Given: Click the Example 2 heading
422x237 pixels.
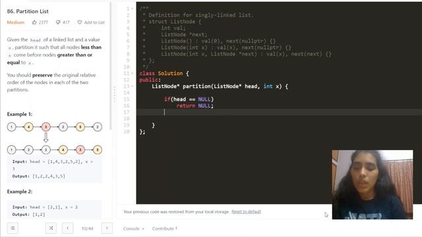Looking at the screenshot, I should pyautogui.click(x=20, y=192).
